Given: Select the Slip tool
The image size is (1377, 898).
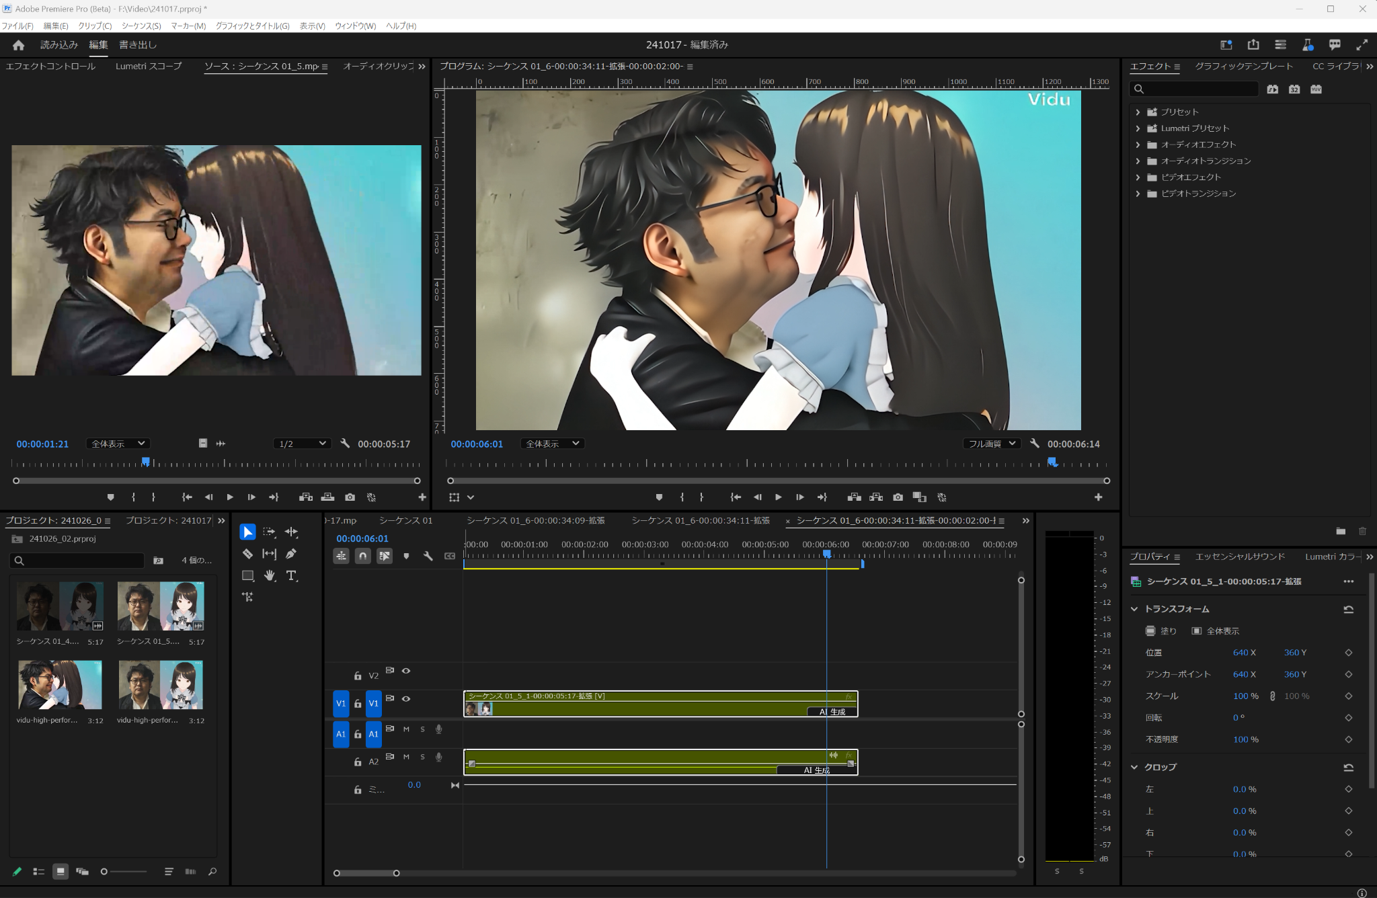Looking at the screenshot, I should coord(269,554).
